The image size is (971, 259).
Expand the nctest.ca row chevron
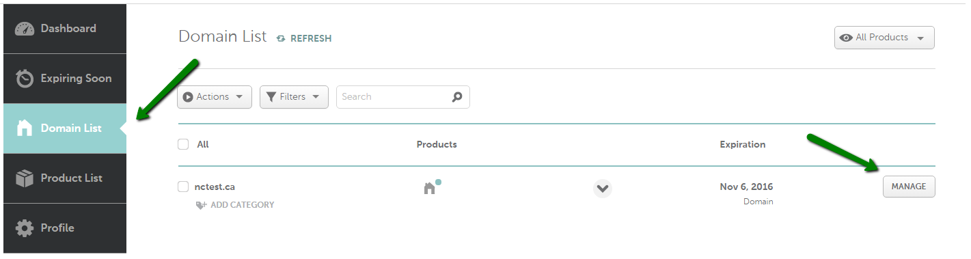(602, 188)
